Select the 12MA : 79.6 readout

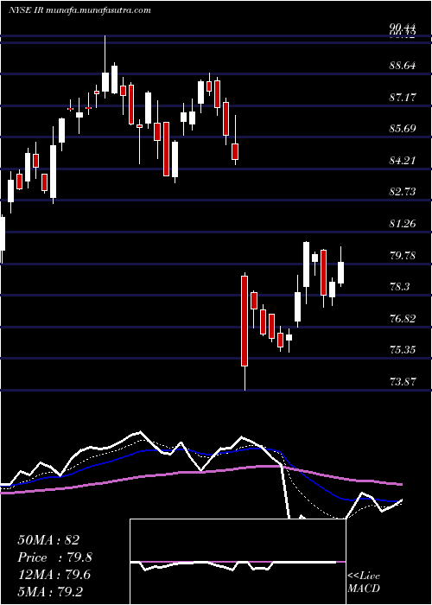pos(54,575)
